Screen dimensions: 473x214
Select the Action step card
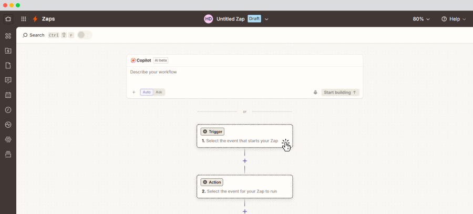(244, 187)
